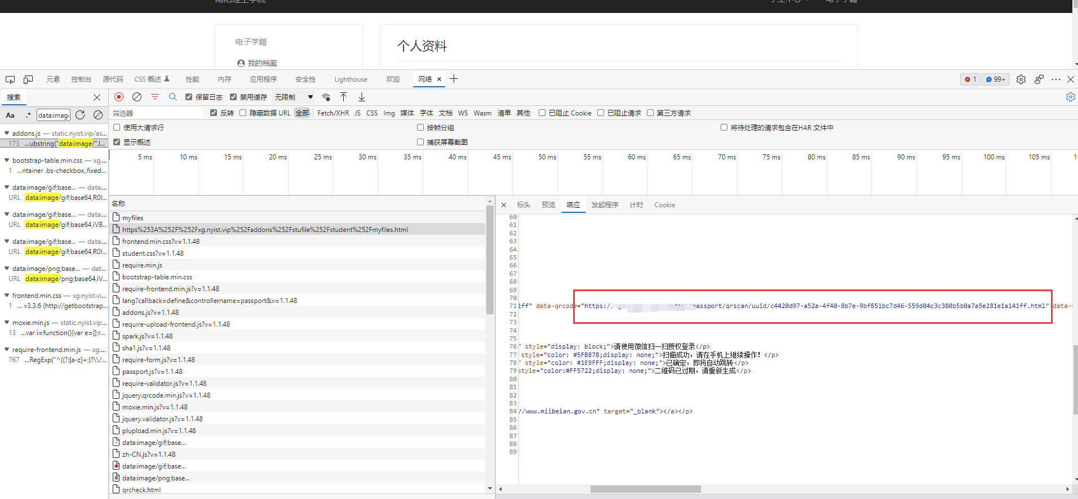Enable 隐藏数据 URL checkbox
The height and width of the screenshot is (499, 1078).
pyautogui.click(x=243, y=113)
